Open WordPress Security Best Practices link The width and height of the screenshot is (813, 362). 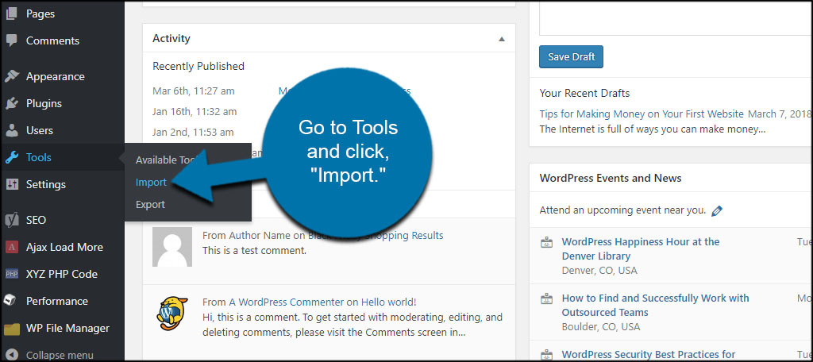point(649,355)
